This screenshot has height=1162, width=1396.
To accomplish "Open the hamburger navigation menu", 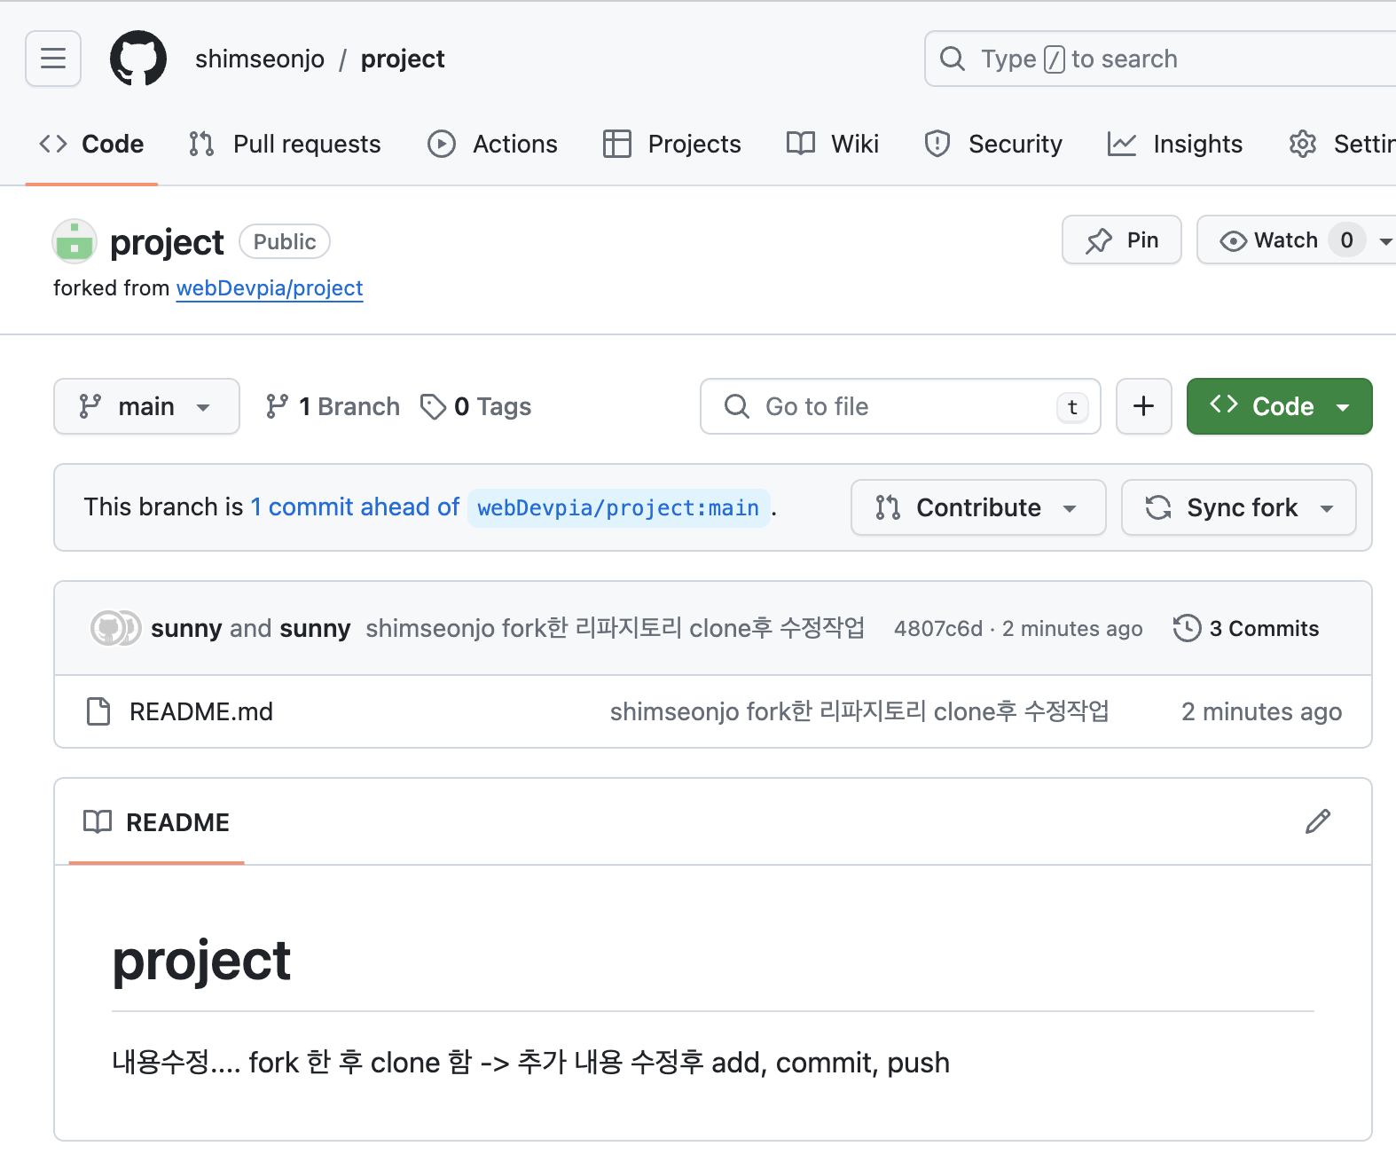I will (53, 59).
